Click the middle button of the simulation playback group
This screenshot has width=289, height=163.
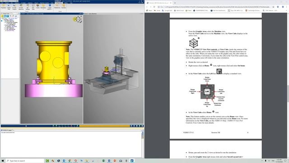click(x=137, y=126)
